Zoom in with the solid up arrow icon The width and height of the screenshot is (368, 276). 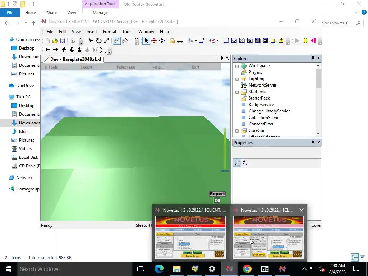79,50
